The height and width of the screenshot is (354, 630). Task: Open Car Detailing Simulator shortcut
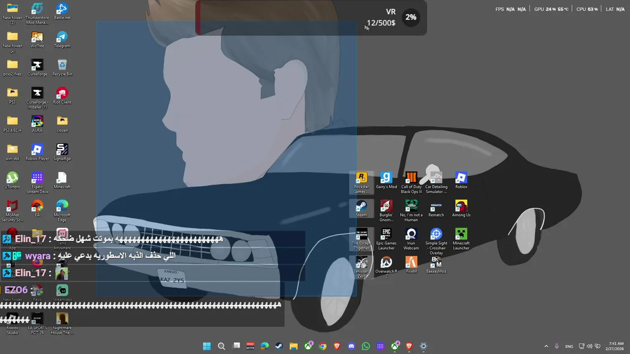[436, 183]
